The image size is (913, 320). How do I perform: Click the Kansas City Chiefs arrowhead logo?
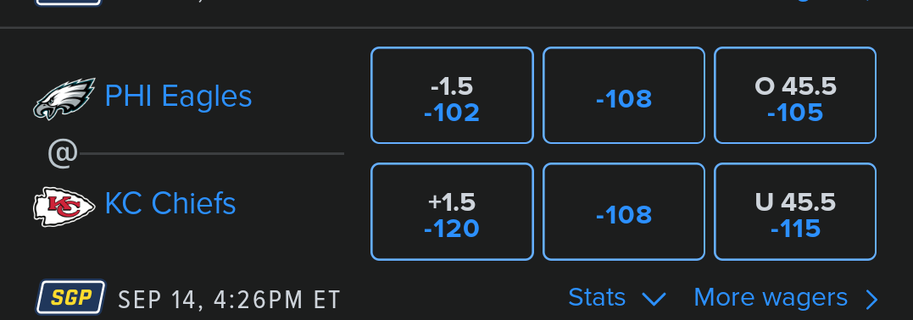point(64,206)
